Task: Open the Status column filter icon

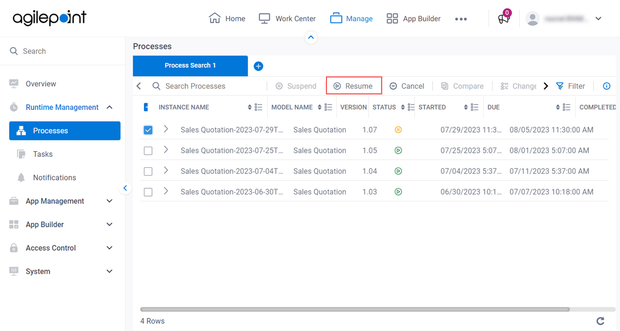Action: click(411, 107)
